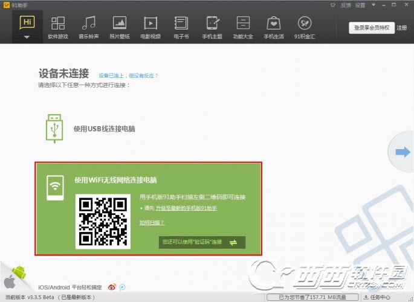Viewport: 414px width, 302px height.
Task: Open 照片壁纸 photos wallpaper section
Action: pos(120,28)
